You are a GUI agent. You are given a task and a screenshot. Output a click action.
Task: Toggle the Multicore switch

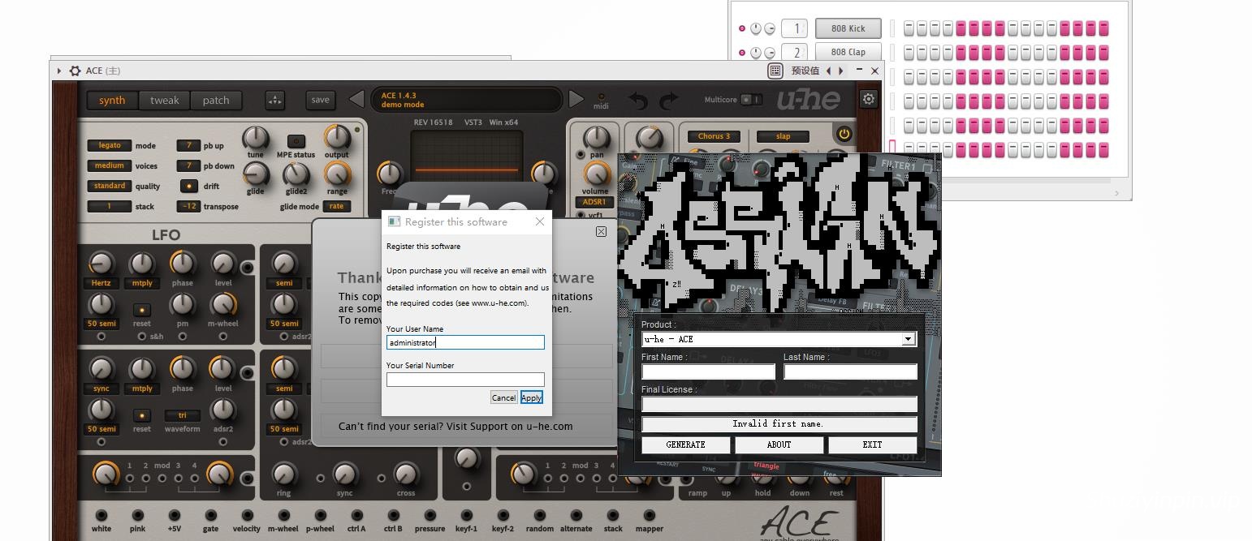(x=751, y=100)
